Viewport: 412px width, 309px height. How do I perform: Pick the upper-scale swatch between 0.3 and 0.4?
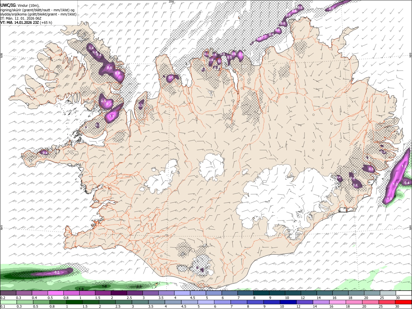pos(24,293)
